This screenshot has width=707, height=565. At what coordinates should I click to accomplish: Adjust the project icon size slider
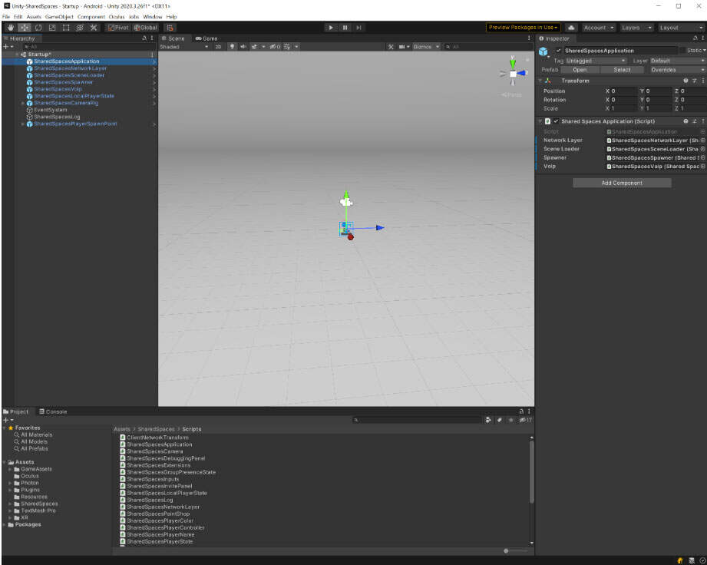tap(507, 550)
